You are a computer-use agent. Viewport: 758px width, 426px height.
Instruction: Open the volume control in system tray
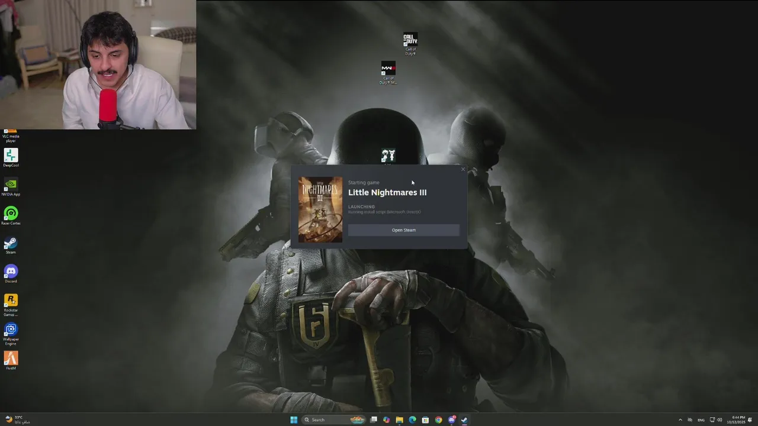click(x=720, y=420)
